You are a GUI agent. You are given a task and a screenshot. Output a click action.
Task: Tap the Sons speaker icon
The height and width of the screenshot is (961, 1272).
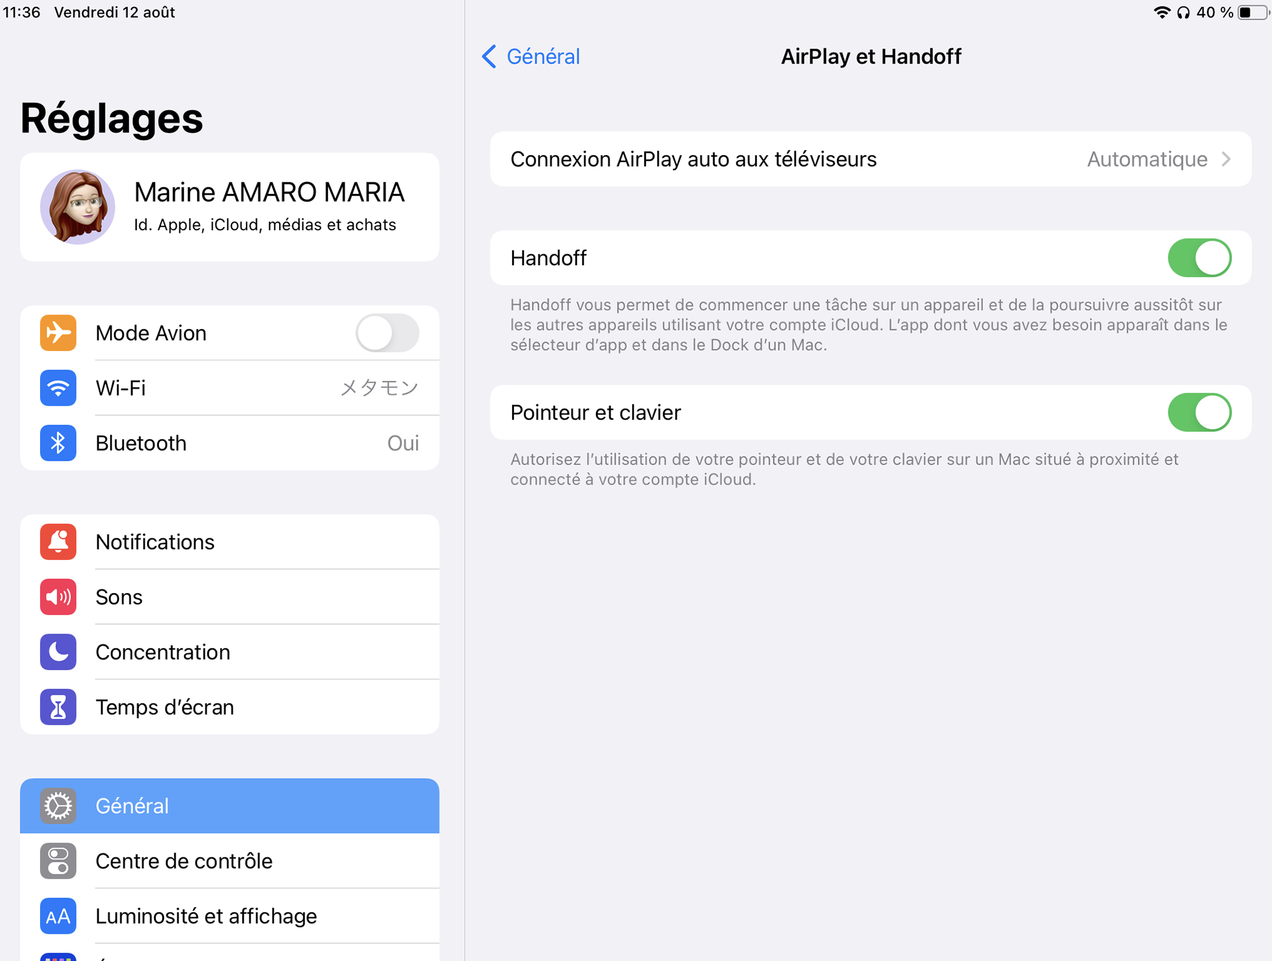point(58,597)
